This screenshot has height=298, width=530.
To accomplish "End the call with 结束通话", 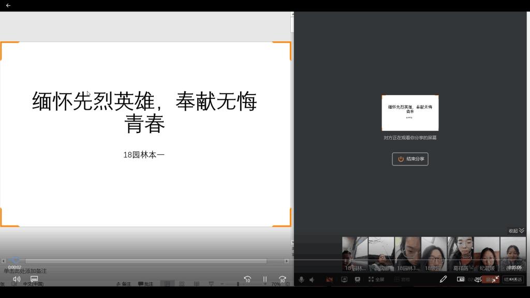I will click(513, 279).
